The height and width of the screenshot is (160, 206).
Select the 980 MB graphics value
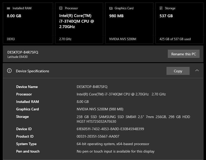116,16
